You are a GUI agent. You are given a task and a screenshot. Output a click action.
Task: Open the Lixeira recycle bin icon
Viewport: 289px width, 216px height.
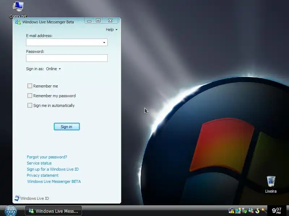pyautogui.click(x=271, y=184)
